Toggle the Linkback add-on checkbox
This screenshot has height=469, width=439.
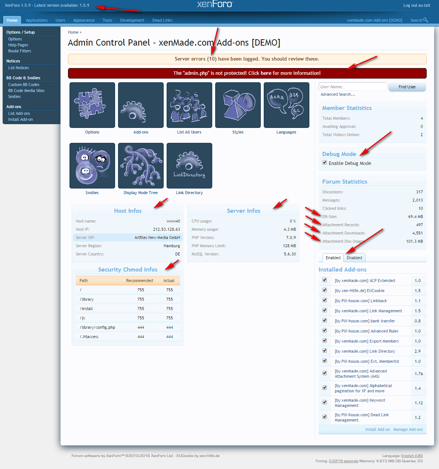(x=325, y=300)
